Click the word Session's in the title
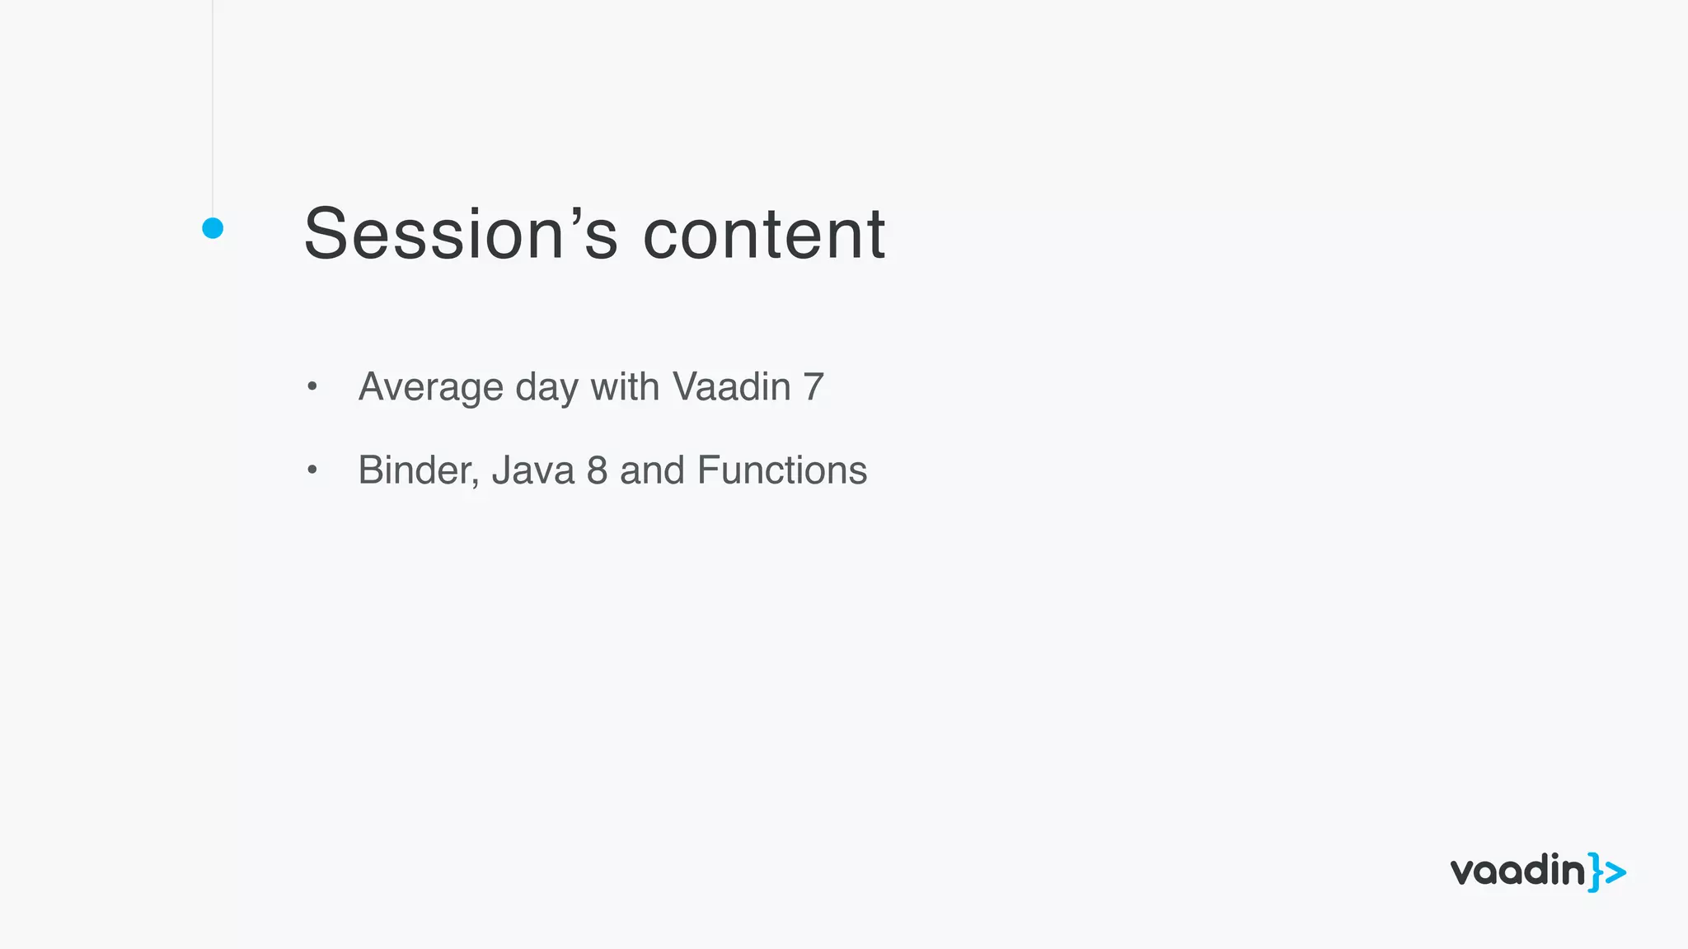Viewport: 1688px width, 949px height. point(461,234)
